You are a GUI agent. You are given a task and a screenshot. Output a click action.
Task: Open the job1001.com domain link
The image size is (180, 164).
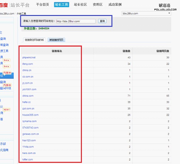pyautogui.click(x=29, y=89)
